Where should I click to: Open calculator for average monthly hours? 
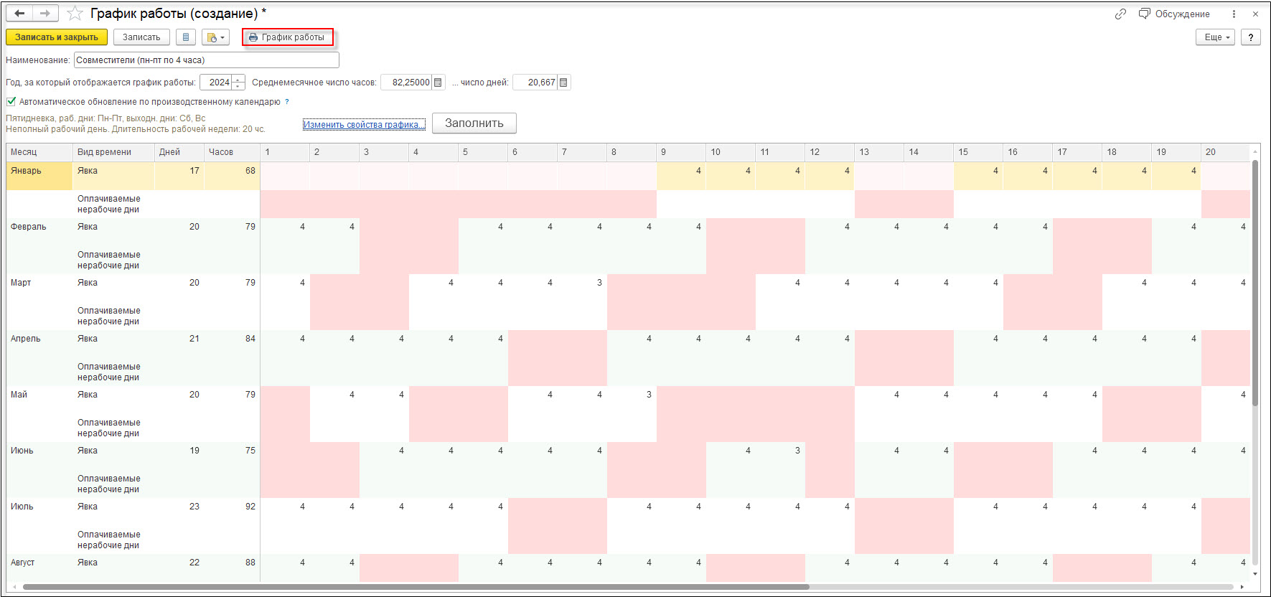[438, 83]
